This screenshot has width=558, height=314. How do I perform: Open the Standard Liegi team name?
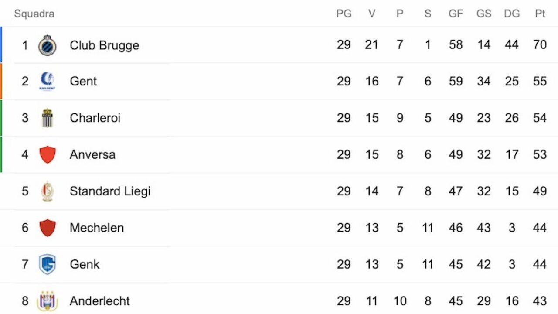coord(110,191)
